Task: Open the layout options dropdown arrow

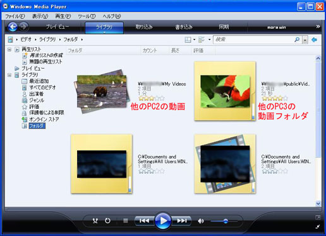Action: [194, 40]
